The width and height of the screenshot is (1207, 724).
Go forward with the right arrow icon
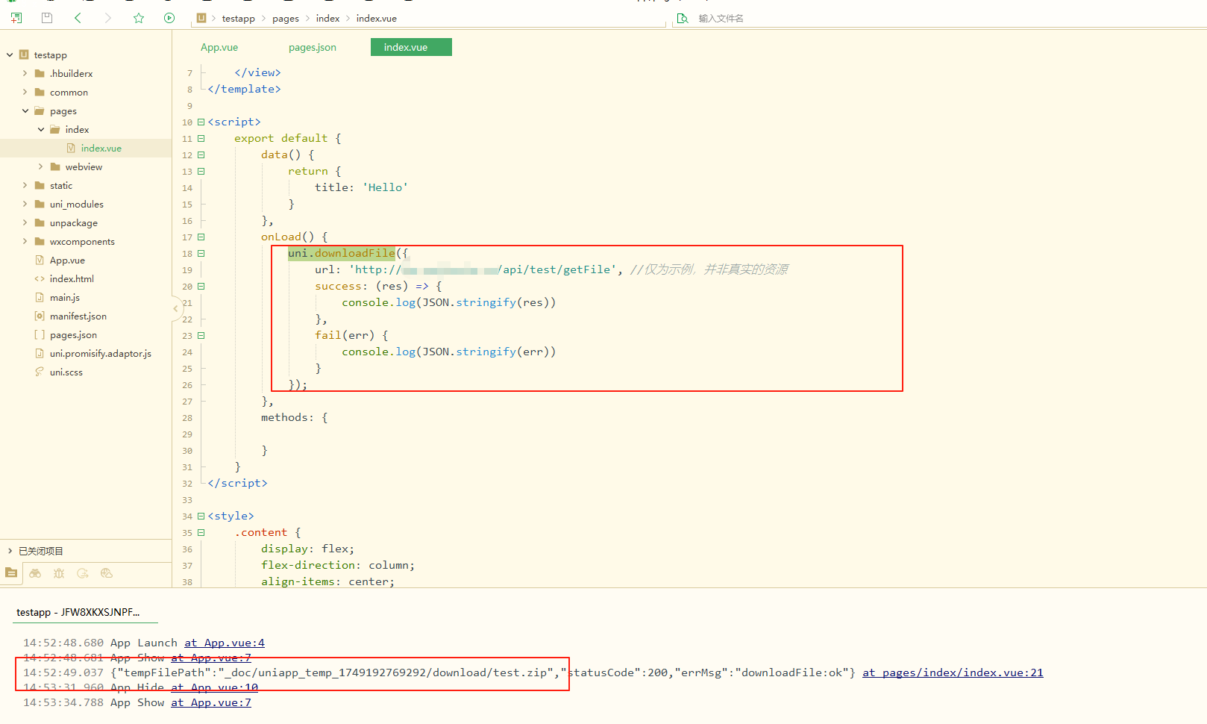(108, 18)
